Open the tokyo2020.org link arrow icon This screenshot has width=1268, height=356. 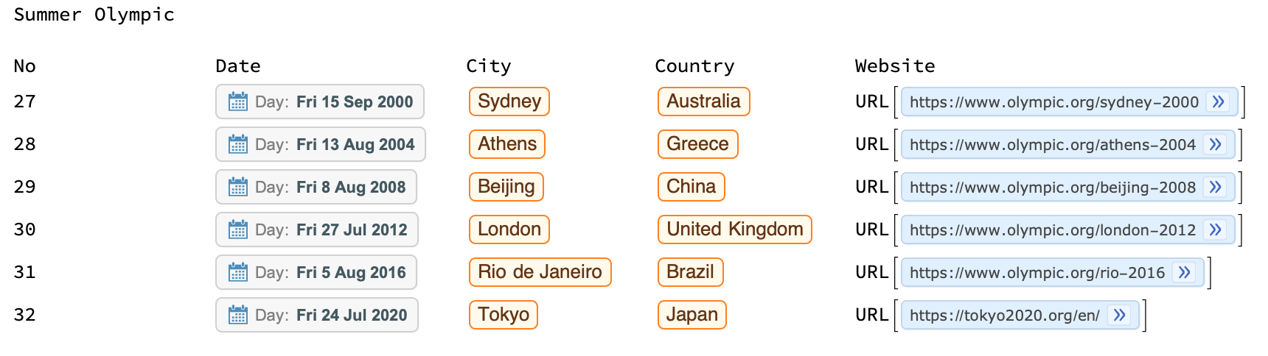[1119, 315]
